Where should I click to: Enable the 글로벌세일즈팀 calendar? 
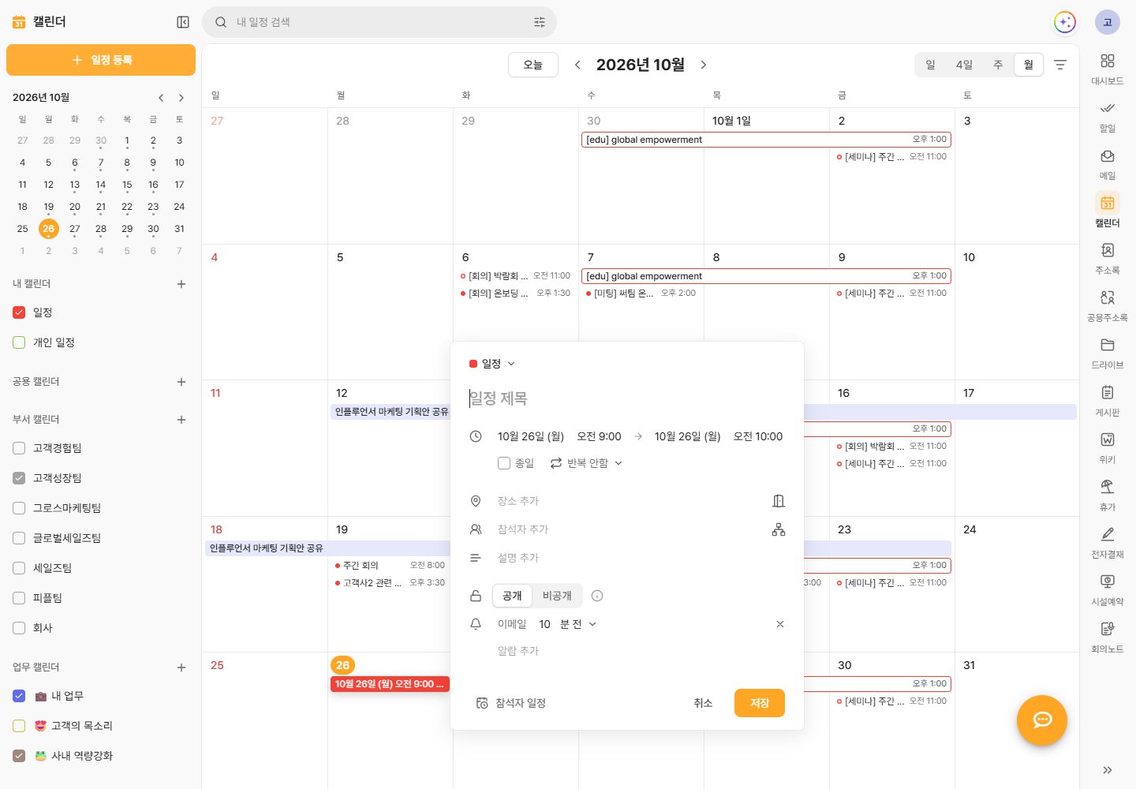coord(19,538)
